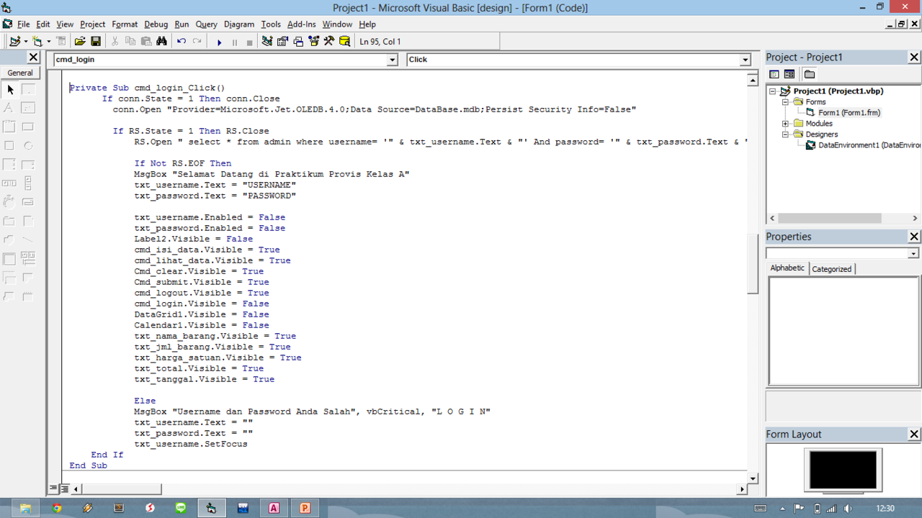922x518 pixels.
Task: Click the Add Form toolbar icon
Action: 37,42
